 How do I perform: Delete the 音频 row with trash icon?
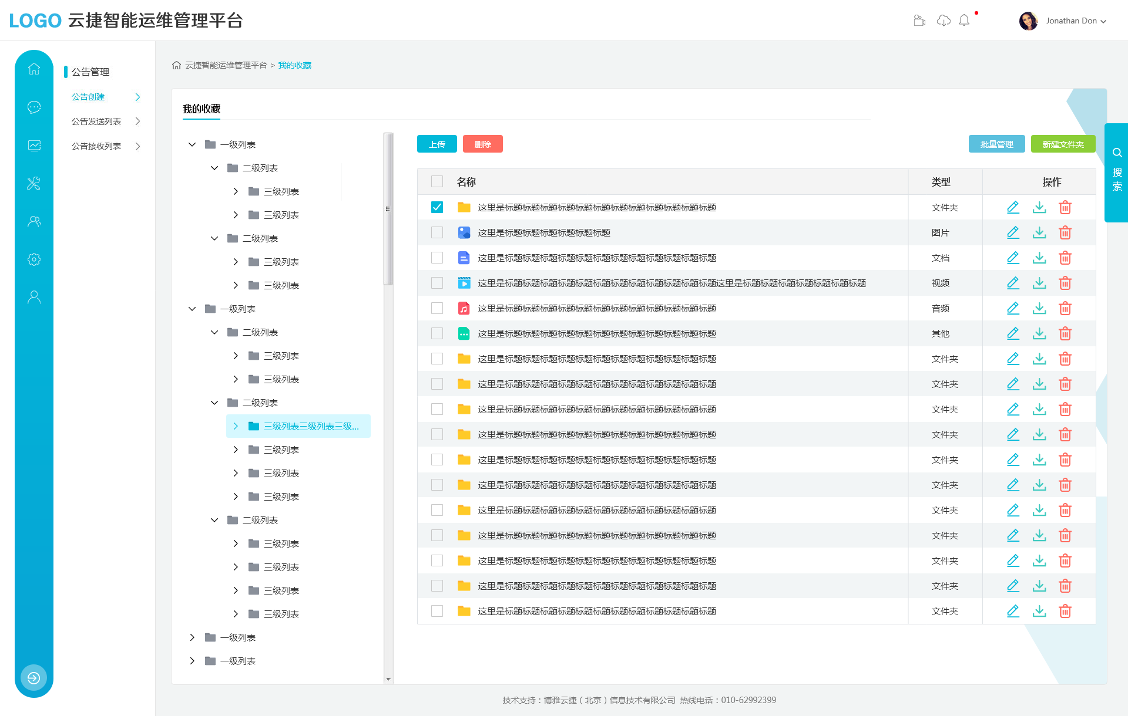(1065, 308)
